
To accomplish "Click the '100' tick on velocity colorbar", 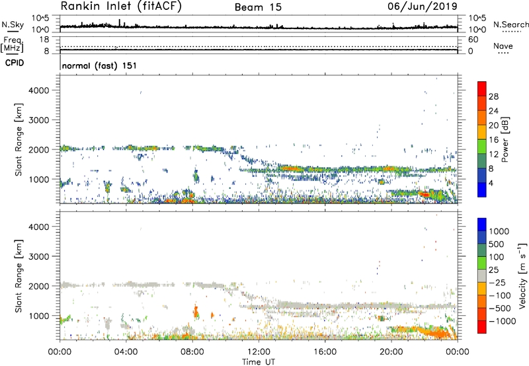I will (496, 257).
